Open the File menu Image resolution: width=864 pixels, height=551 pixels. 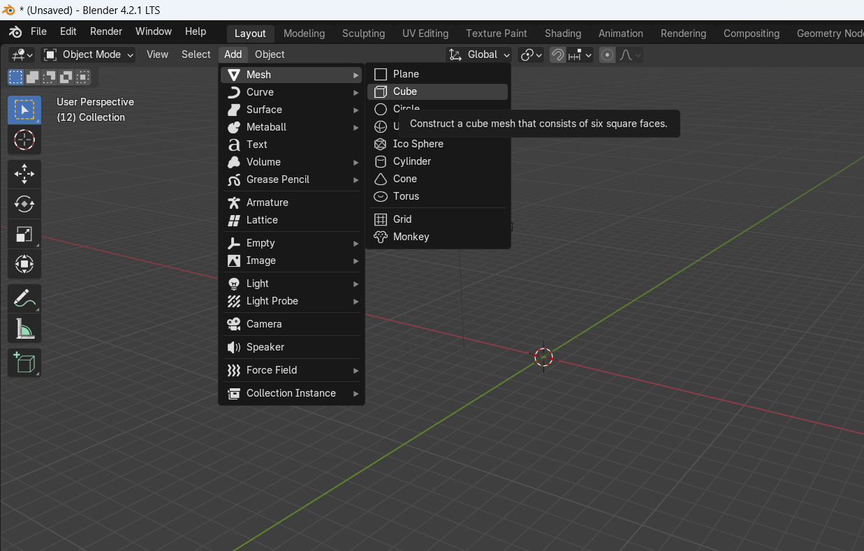38,31
